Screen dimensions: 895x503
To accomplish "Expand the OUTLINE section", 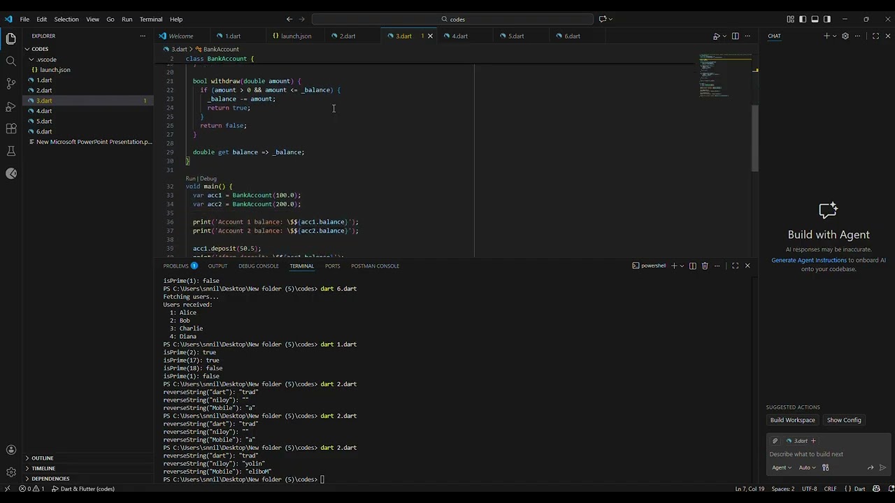I will point(42,458).
